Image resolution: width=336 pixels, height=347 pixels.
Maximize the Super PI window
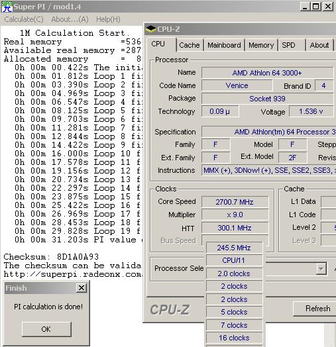coord(316,7)
